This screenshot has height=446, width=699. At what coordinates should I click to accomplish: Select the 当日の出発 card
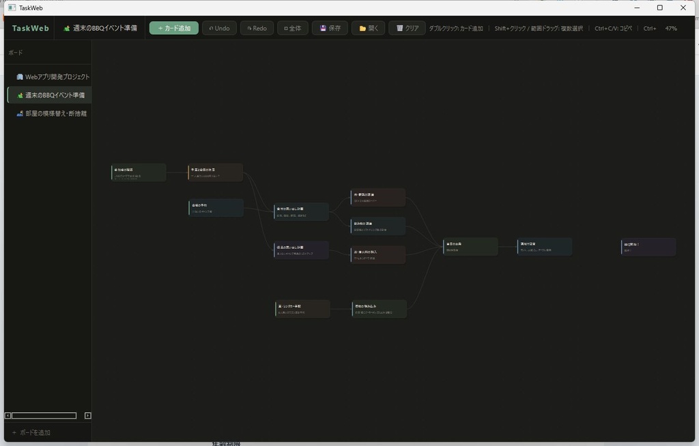point(470,247)
